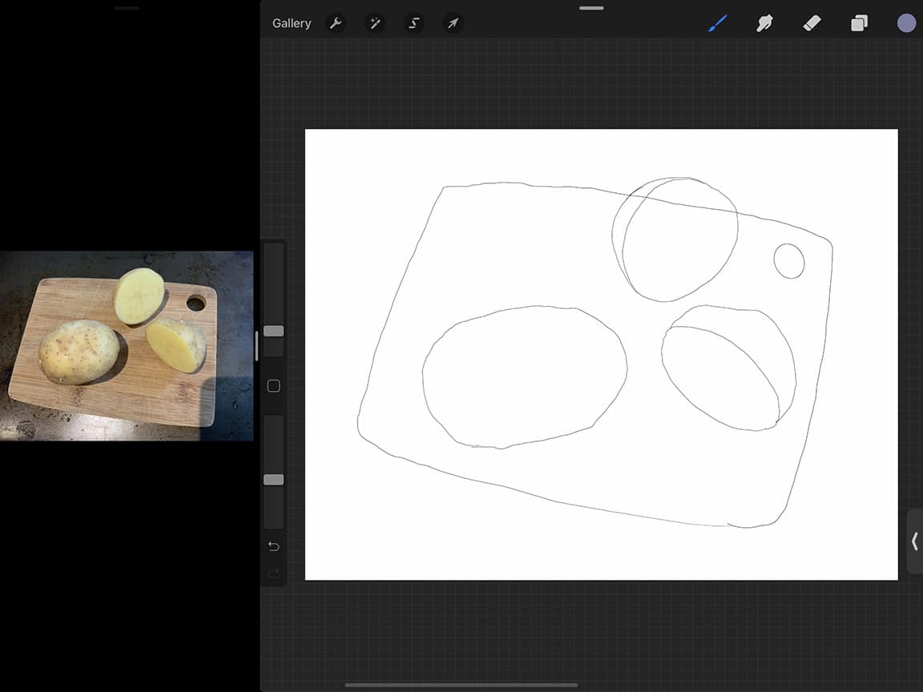Open the color picker swatch
Viewport: 923px width, 692px height.
tap(906, 22)
